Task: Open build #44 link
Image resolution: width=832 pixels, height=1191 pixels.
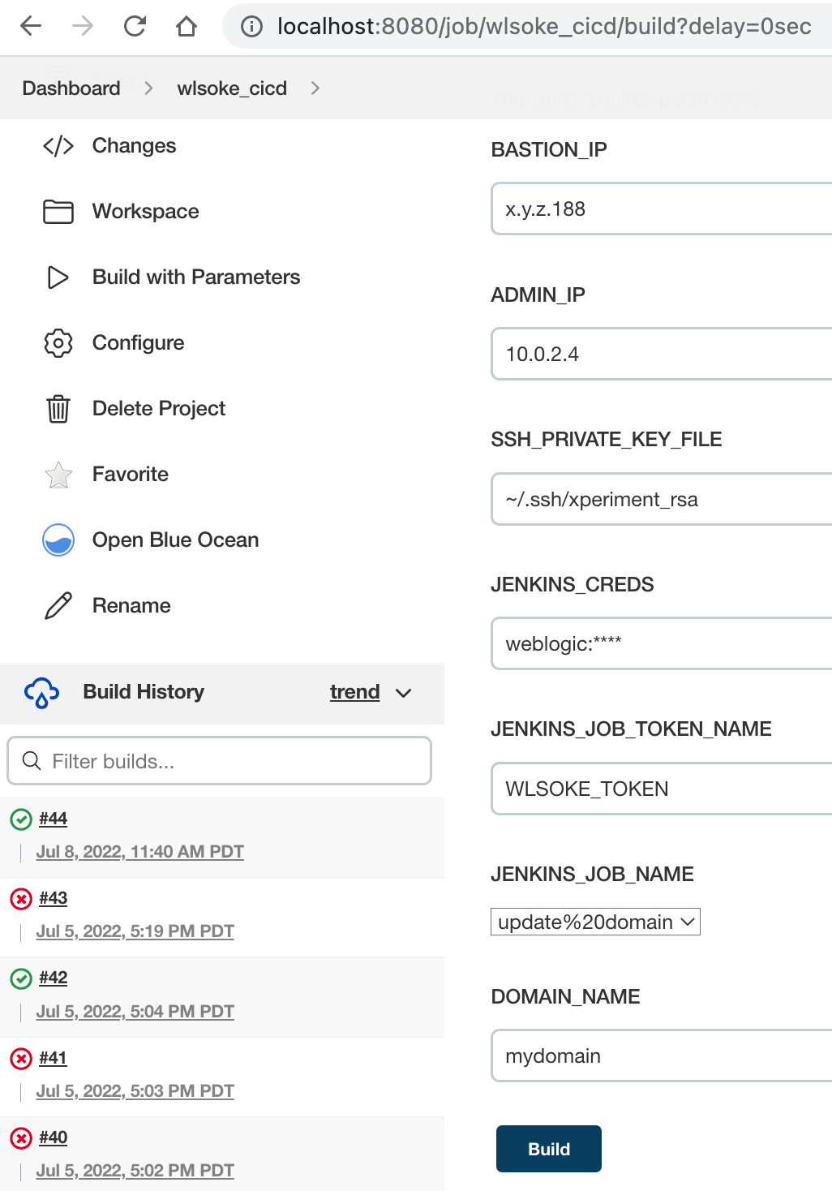Action: tap(54, 819)
